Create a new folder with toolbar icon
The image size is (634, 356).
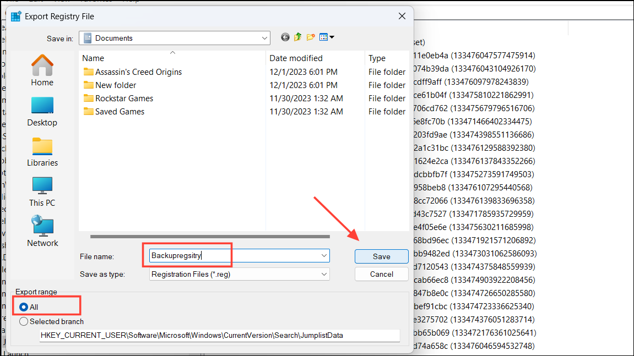pyautogui.click(x=311, y=37)
